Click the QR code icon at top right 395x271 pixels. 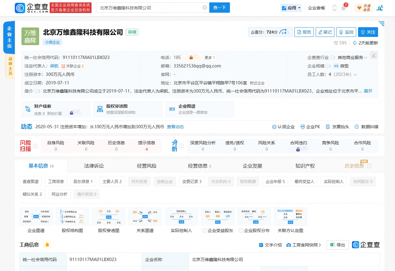click(381, 24)
